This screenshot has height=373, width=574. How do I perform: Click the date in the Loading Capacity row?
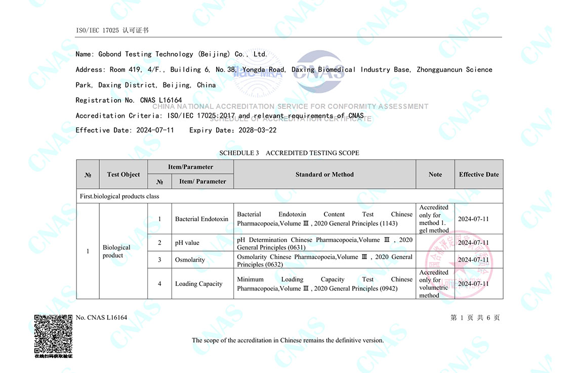pos(473,284)
